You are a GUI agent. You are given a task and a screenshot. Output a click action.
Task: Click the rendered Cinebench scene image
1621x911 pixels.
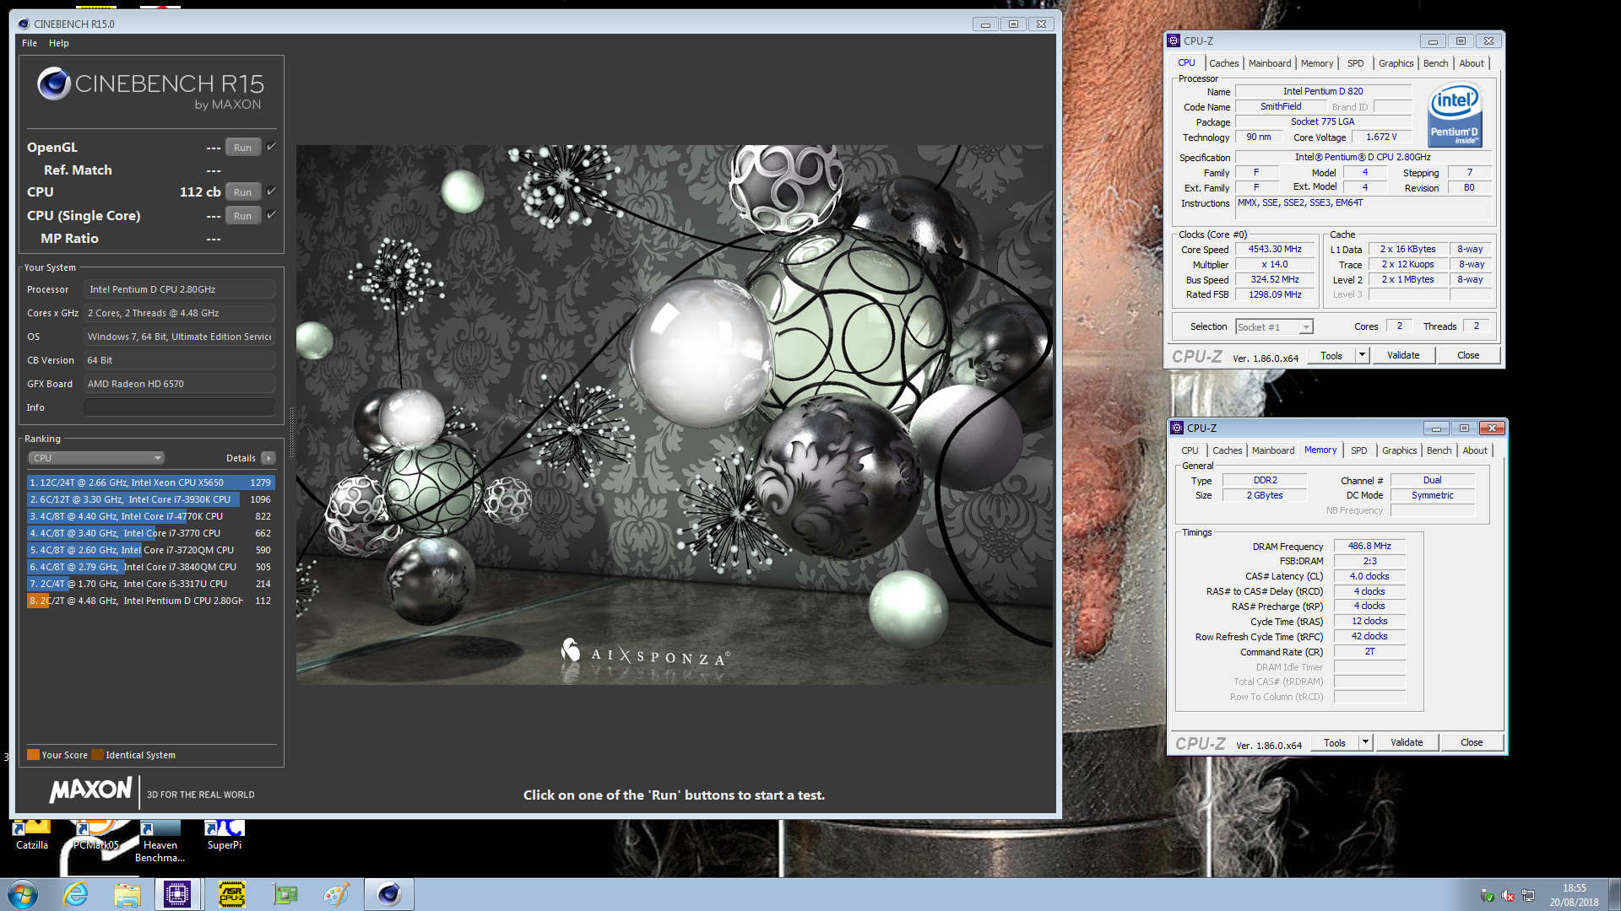[x=675, y=414]
